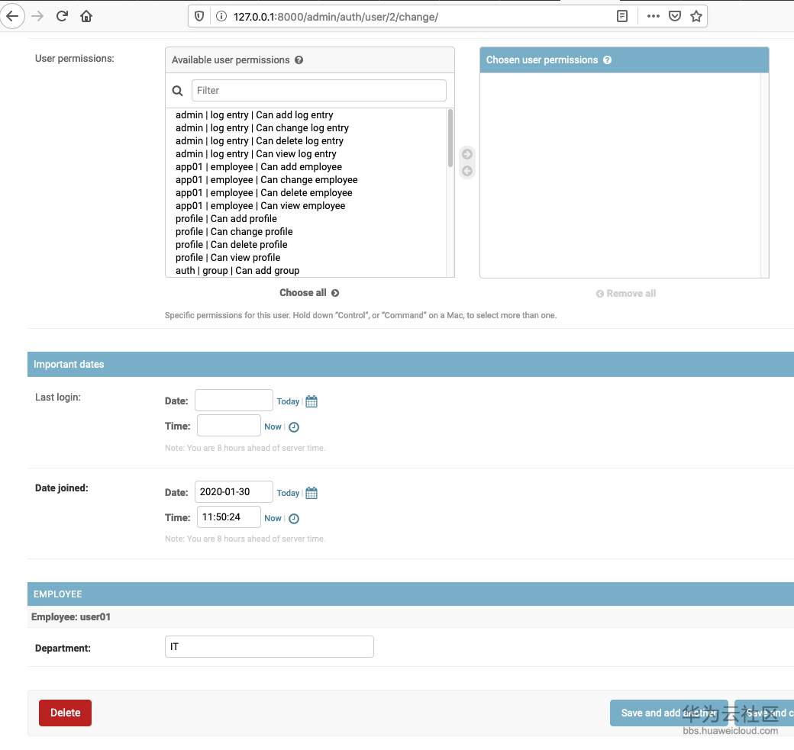Click the browser forward arrow
This screenshot has height=750, width=794.
pyautogui.click(x=37, y=16)
